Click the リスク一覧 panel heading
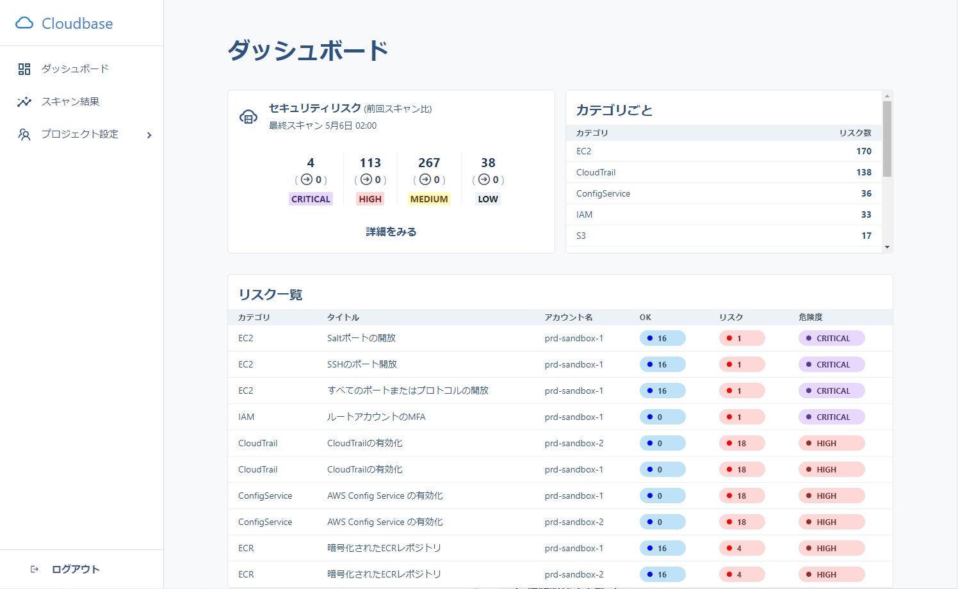Screen dimensions: 958x589 click(270, 294)
